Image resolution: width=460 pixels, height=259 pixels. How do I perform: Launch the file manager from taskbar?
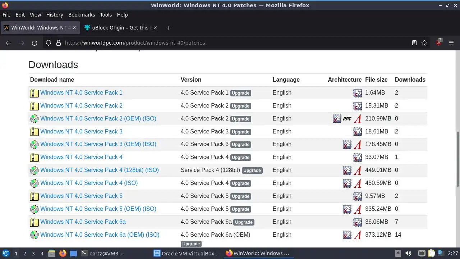52,254
